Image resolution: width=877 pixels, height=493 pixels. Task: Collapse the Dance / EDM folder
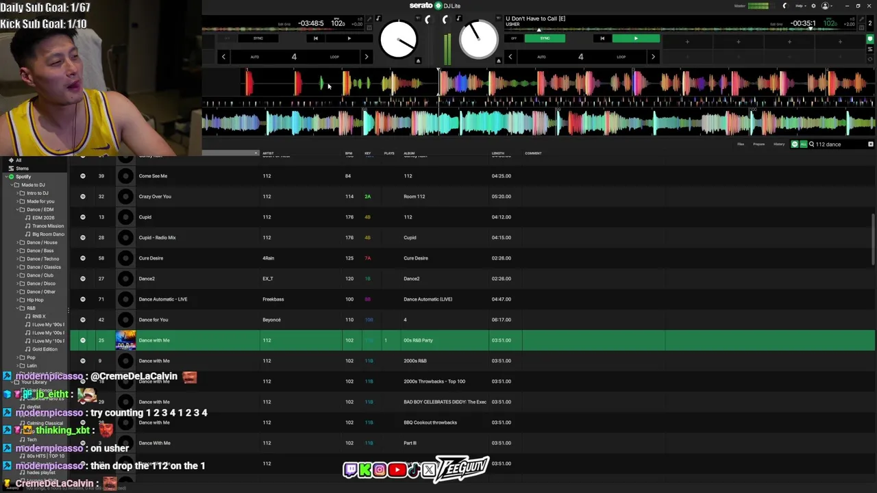(16, 210)
